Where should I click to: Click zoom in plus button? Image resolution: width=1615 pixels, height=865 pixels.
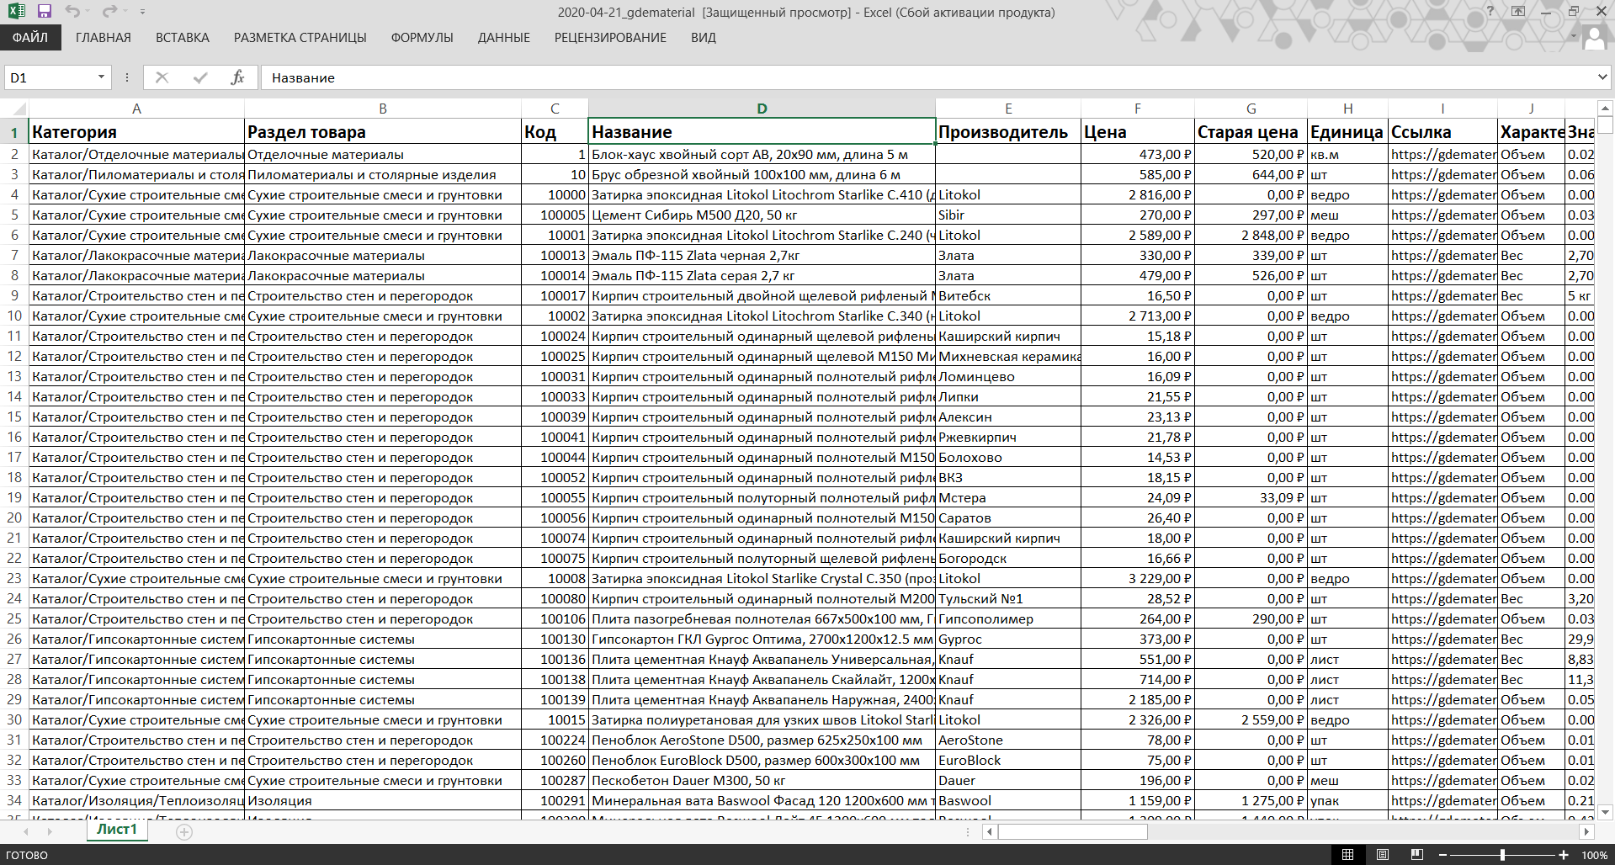pyautogui.click(x=1564, y=855)
